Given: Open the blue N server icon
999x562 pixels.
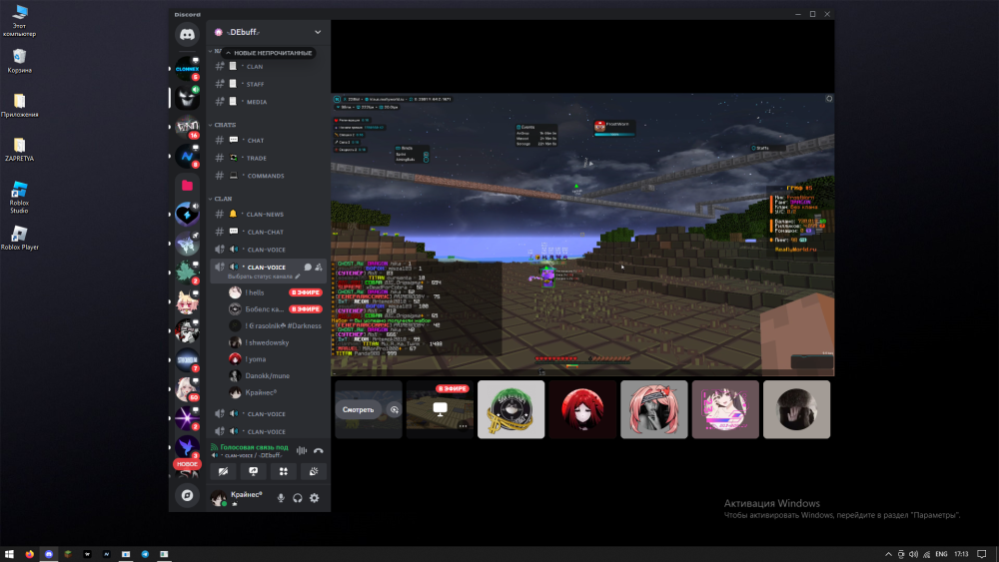Looking at the screenshot, I should (x=187, y=156).
